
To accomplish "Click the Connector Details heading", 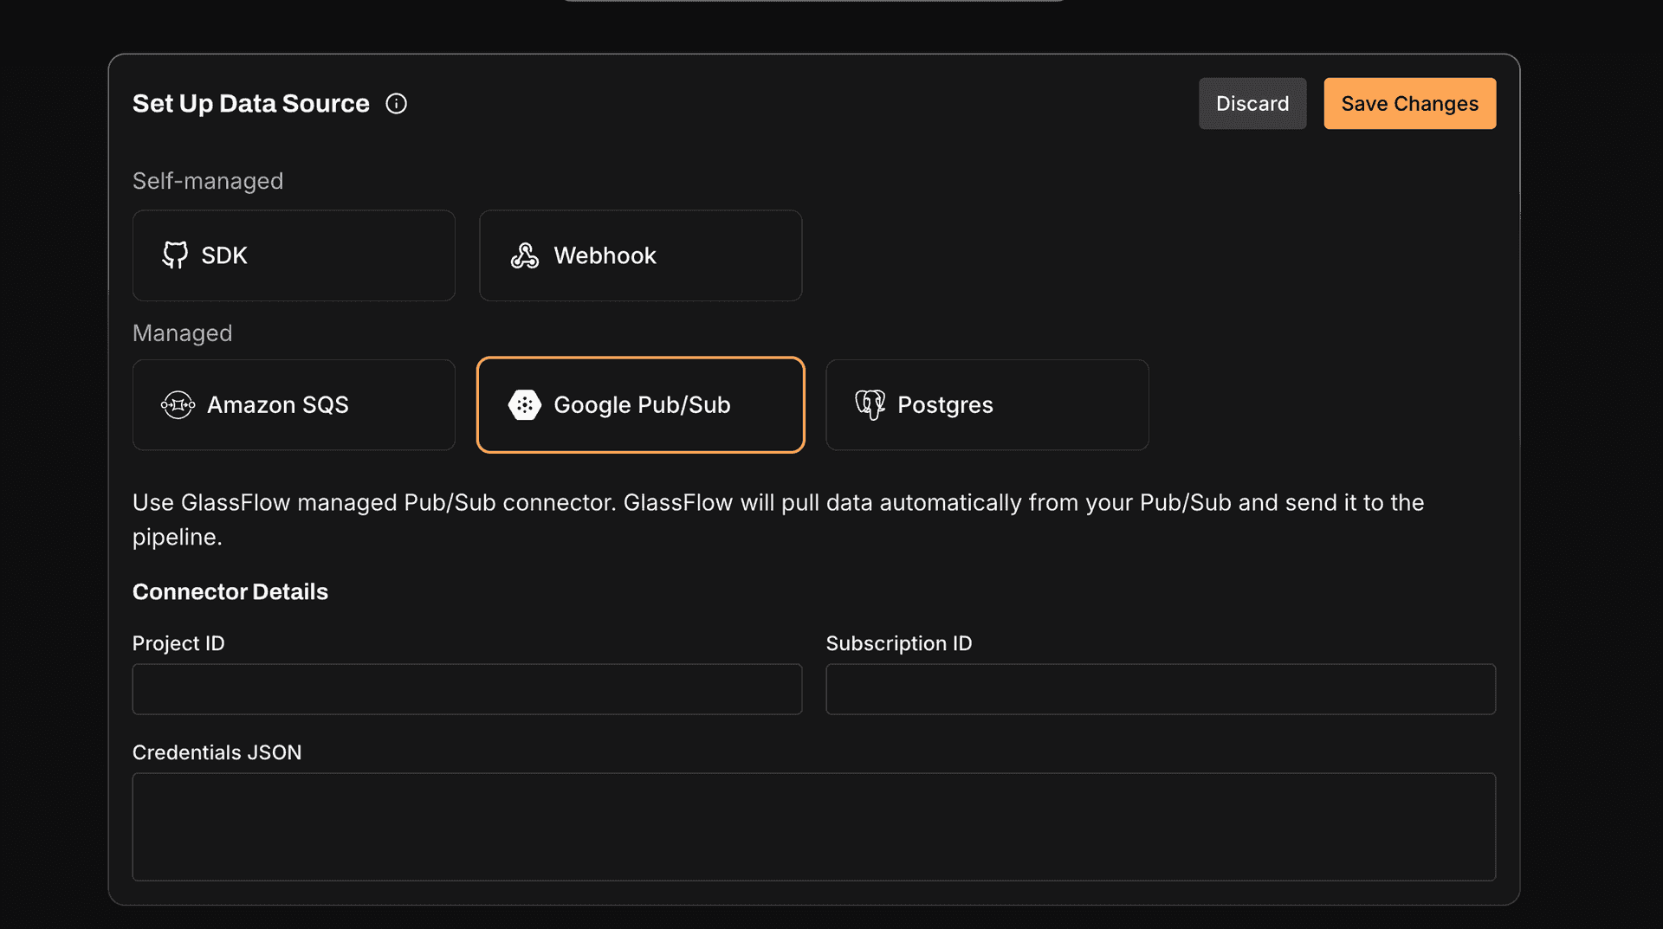I will click(x=230, y=592).
